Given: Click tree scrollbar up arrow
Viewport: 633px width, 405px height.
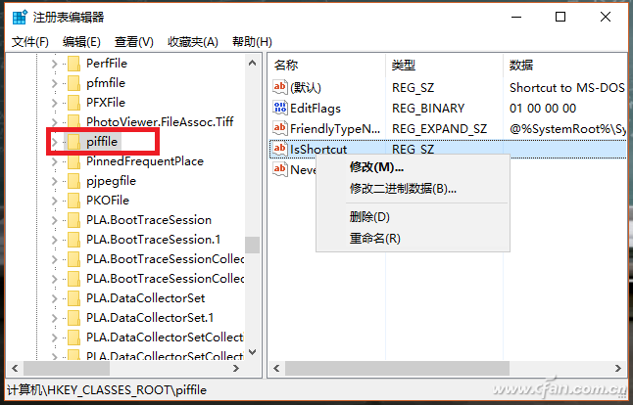Looking at the screenshot, I should 252,63.
